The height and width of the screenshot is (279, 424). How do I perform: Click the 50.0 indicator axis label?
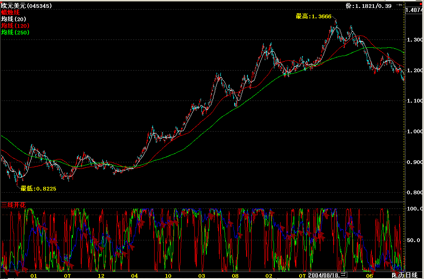coord(414,240)
